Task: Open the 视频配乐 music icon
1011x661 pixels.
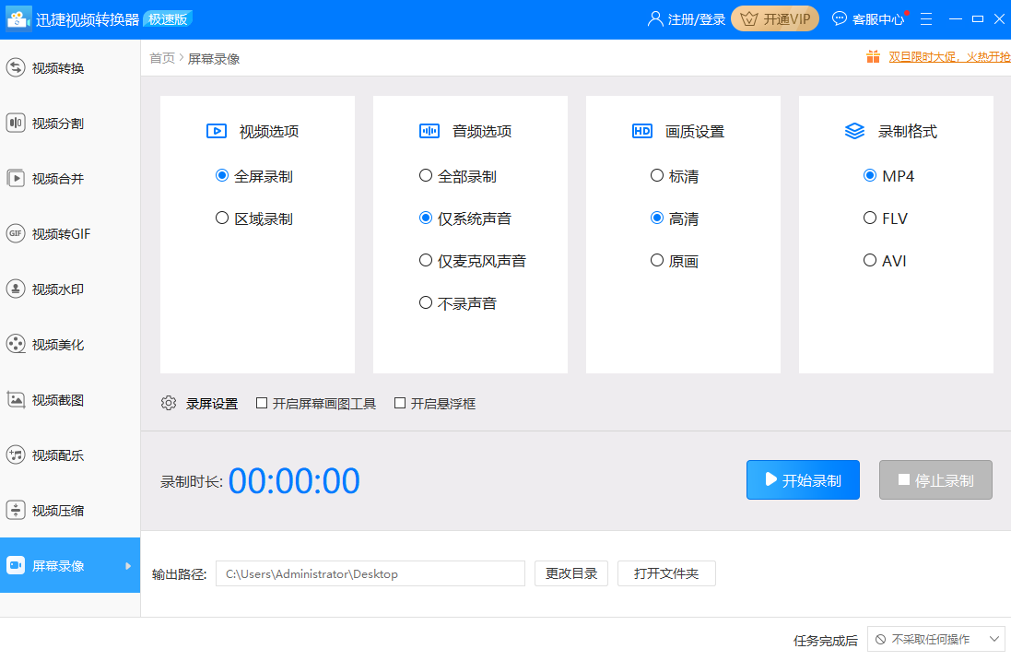Action: pos(16,454)
